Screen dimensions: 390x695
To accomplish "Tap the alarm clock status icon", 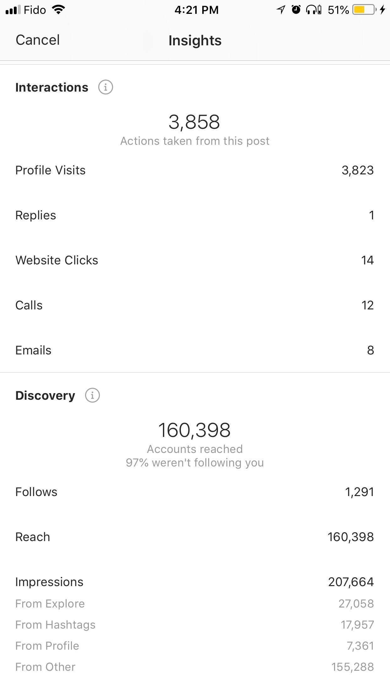I will (x=296, y=10).
